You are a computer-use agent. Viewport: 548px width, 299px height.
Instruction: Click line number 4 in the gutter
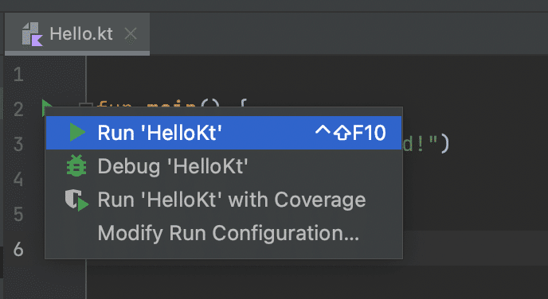click(18, 179)
